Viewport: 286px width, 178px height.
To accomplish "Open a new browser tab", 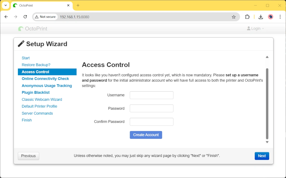I will (x=78, y=5).
